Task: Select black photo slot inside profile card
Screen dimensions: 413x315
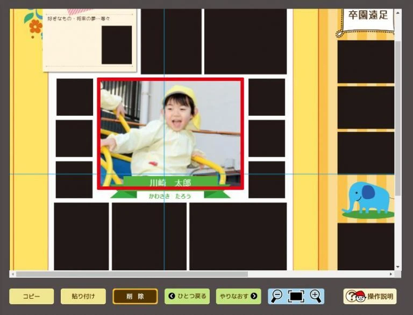Action: tap(117, 45)
